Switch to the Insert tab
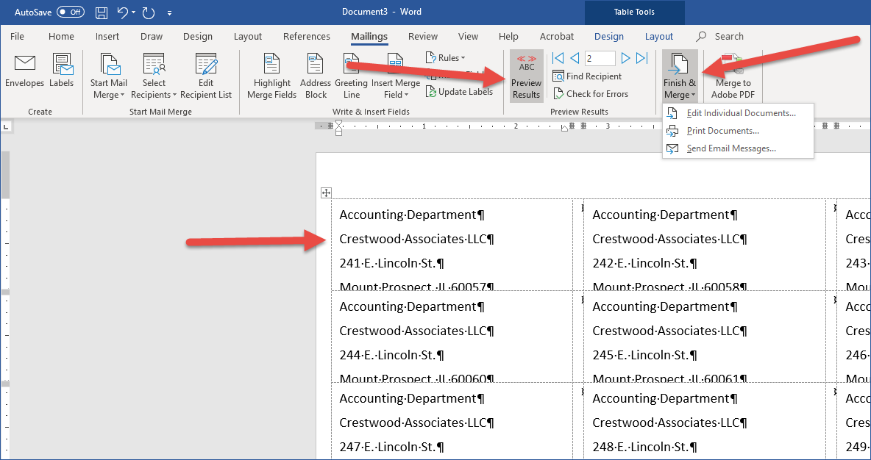This screenshot has width=871, height=460. pyautogui.click(x=107, y=37)
